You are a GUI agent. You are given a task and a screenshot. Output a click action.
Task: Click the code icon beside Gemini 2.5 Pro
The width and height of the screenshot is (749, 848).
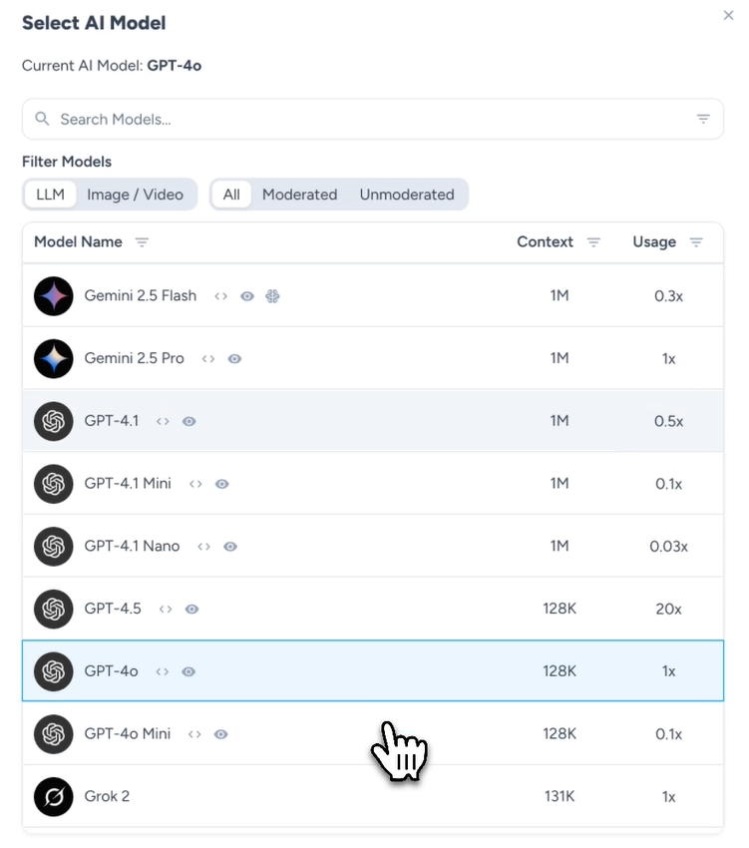[208, 359]
